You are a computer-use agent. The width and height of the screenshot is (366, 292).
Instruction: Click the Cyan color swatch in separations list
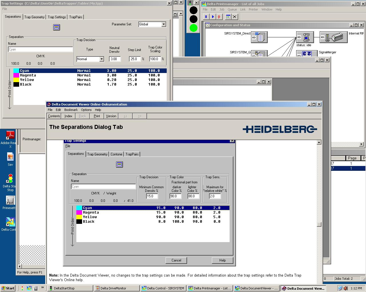[16, 71]
